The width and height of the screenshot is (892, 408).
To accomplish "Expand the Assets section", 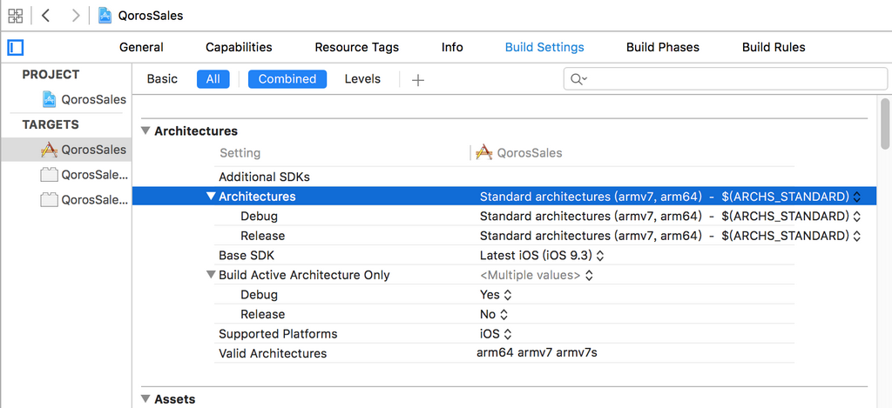I will (145, 399).
